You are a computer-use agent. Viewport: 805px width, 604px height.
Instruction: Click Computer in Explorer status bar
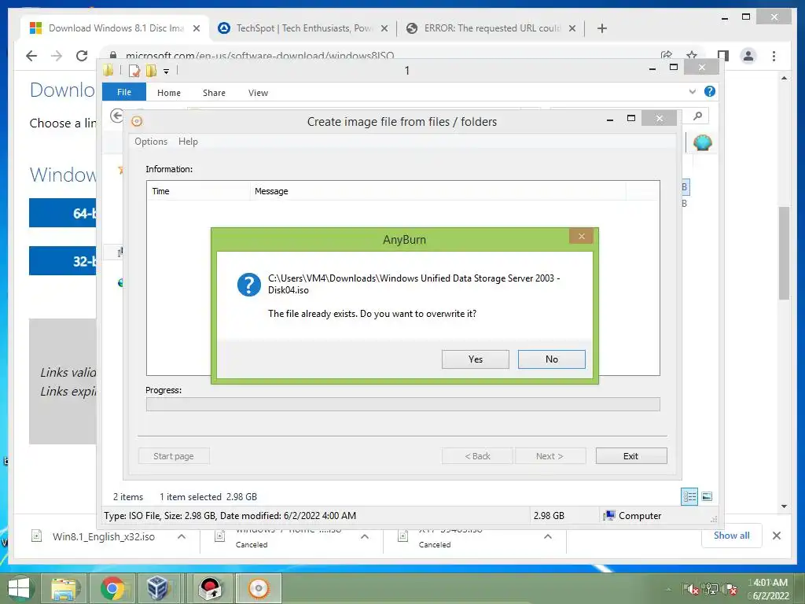click(x=633, y=515)
